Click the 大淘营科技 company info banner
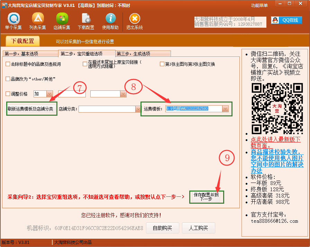The height and width of the screenshot is (247, 310). coord(230,22)
